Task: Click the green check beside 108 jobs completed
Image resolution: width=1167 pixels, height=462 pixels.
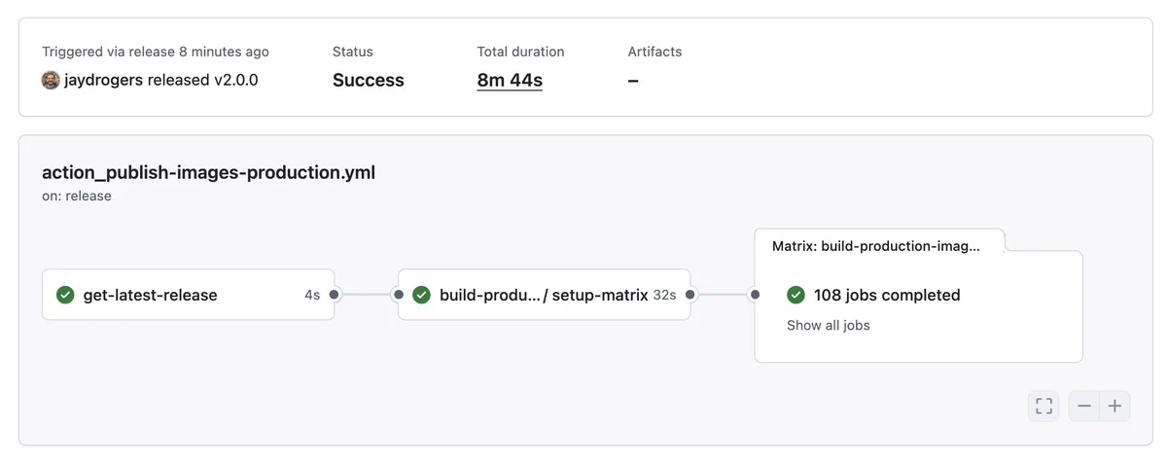Action: (796, 295)
